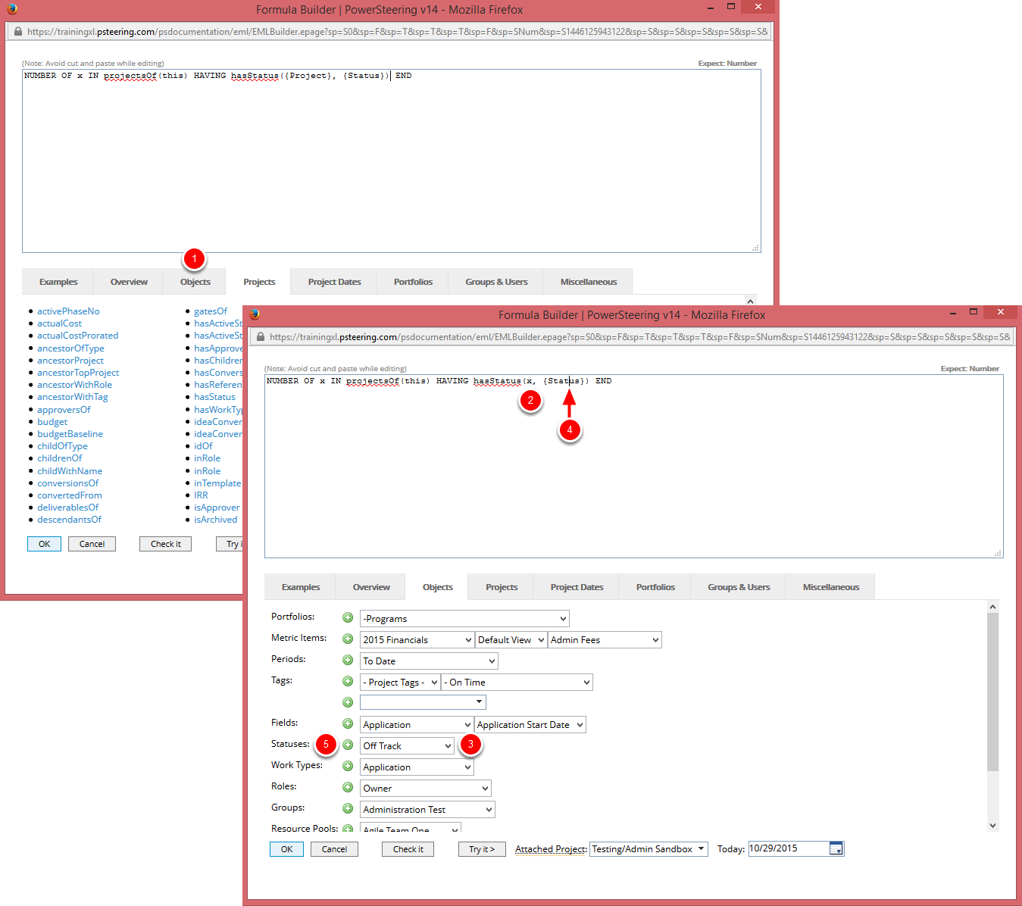Screen dimensions: 1022x906
Task: Open the Fields type dropdown showing Application
Action: coord(417,725)
